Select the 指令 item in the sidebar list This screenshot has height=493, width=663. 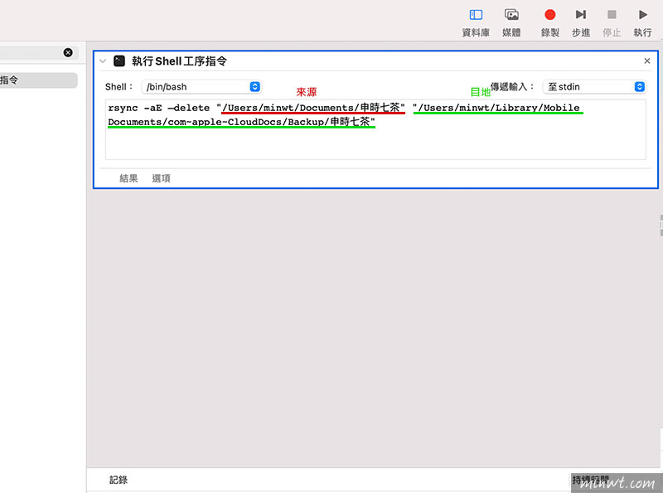pos(38,80)
